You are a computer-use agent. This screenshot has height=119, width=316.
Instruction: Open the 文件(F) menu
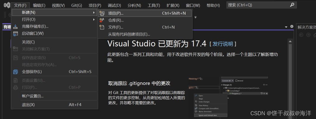(20, 5)
